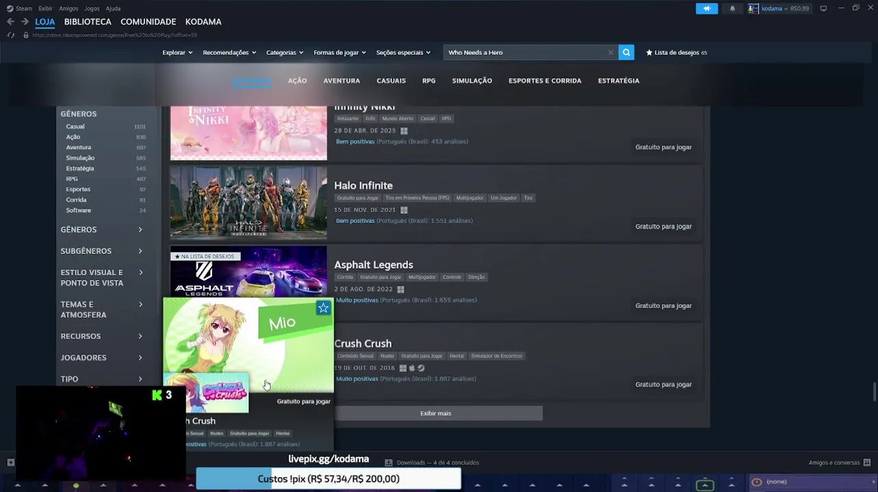The image size is (878, 492).
Task: Click the Simulador de Encontros tag
Action: click(497, 356)
